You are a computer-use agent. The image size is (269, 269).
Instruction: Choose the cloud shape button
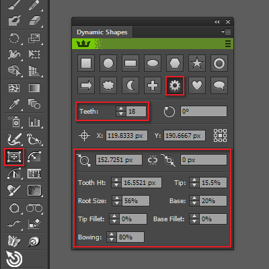[x=108, y=85]
